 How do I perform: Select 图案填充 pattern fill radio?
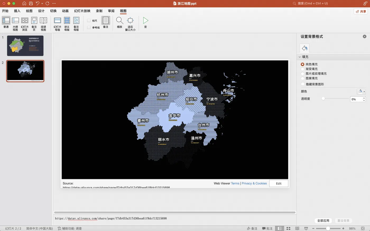[x=303, y=78]
